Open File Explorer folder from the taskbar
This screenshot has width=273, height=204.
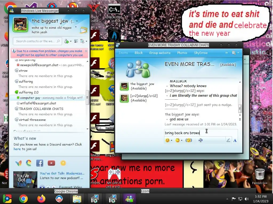point(77,199)
